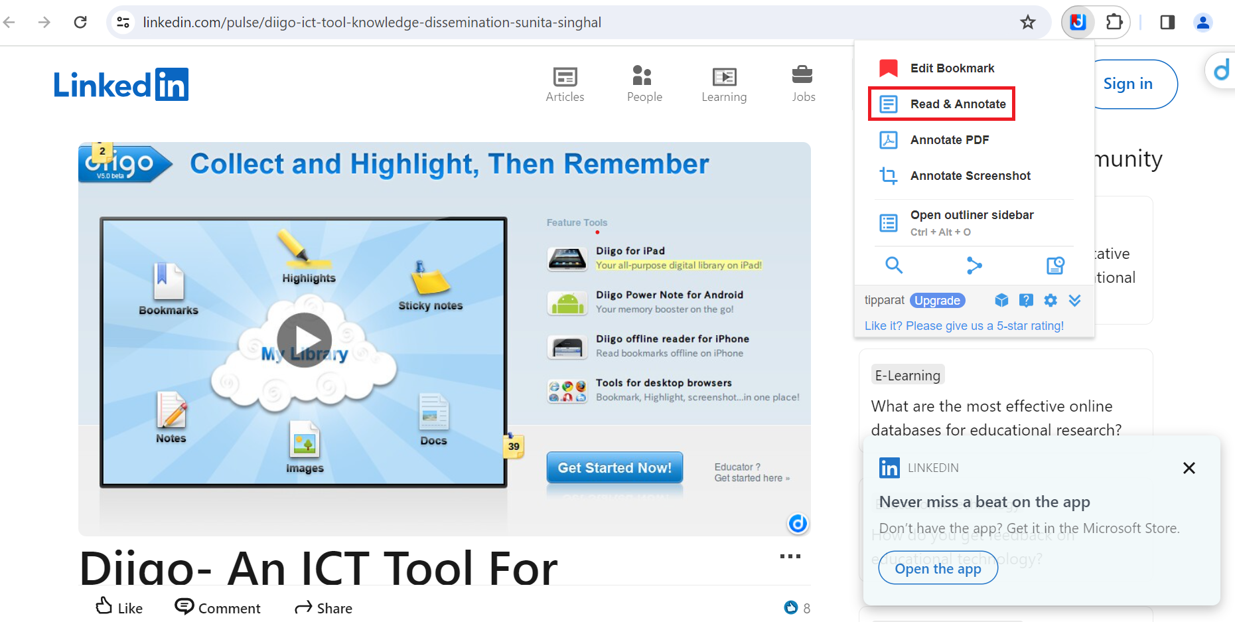Click the Upgrade button
This screenshot has height=622, width=1235.
point(937,301)
